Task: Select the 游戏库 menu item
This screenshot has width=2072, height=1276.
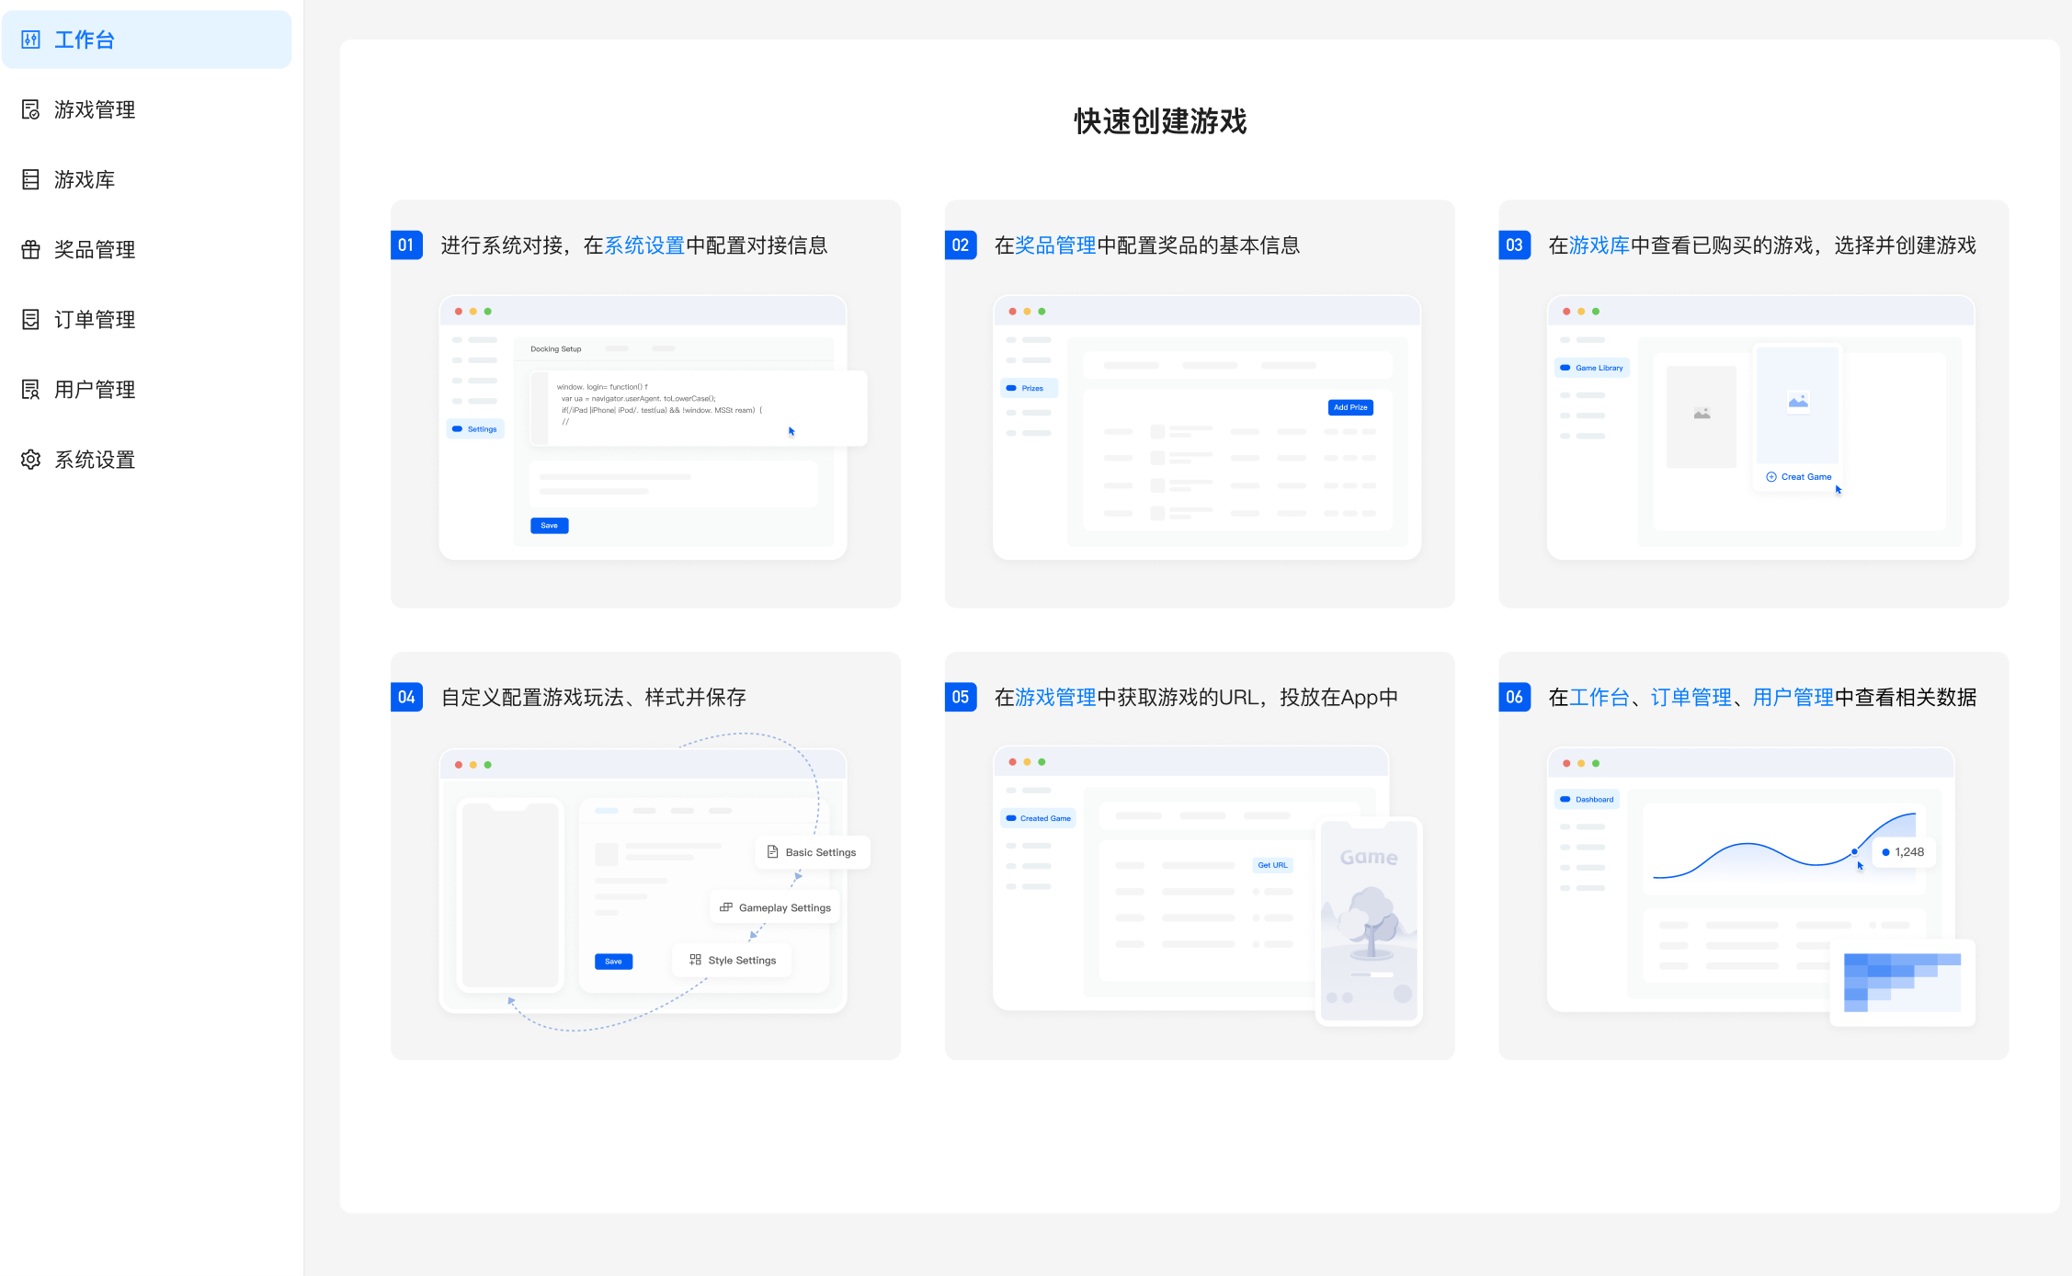Action: click(x=85, y=179)
